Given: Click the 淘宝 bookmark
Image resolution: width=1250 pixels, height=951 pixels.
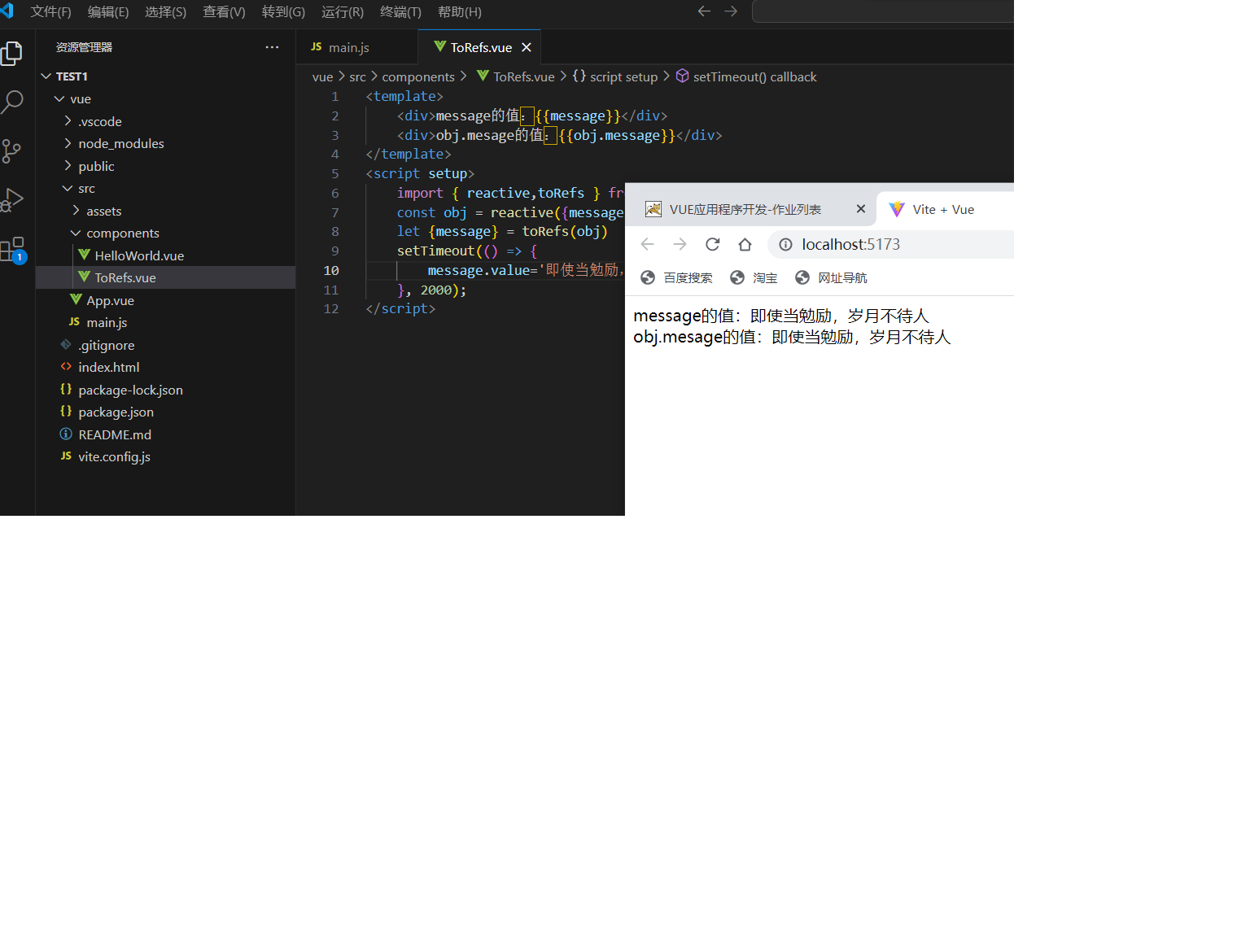Looking at the screenshot, I should coord(754,277).
